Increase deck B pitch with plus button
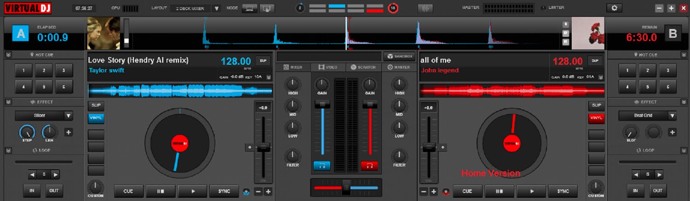The image size is (690, 201). [x=434, y=191]
